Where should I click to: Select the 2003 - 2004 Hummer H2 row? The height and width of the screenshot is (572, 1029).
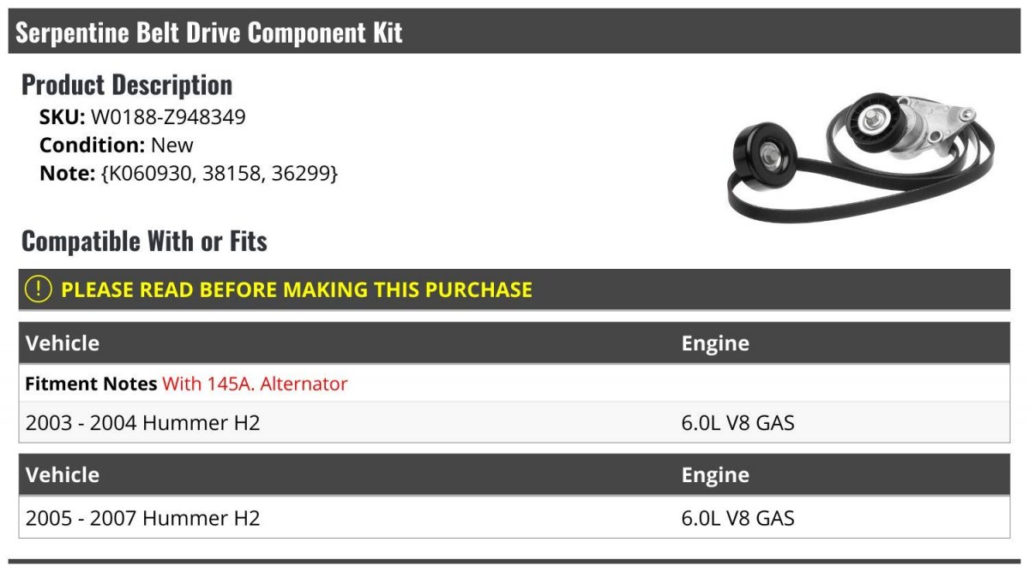point(514,422)
